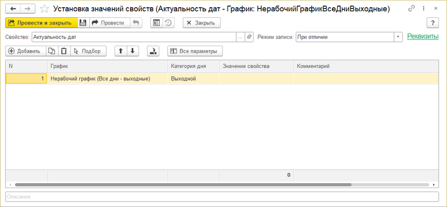This screenshot has height=207, width=447.
Task: Click empty Значение свойства cell in row 1
Action: (x=256, y=78)
